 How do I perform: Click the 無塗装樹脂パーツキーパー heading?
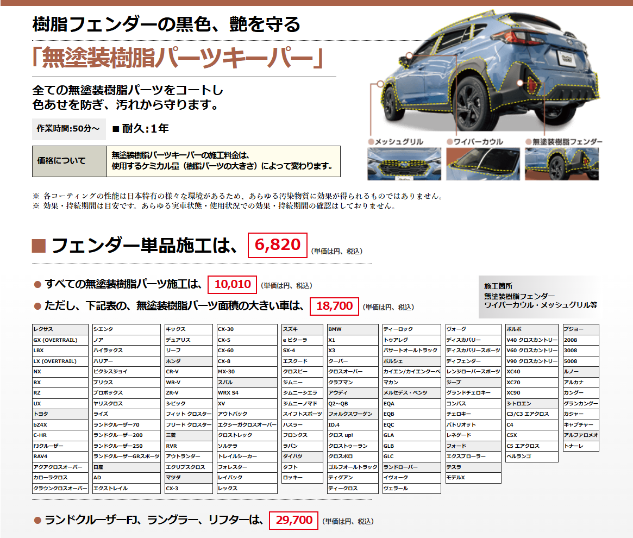[x=178, y=58]
